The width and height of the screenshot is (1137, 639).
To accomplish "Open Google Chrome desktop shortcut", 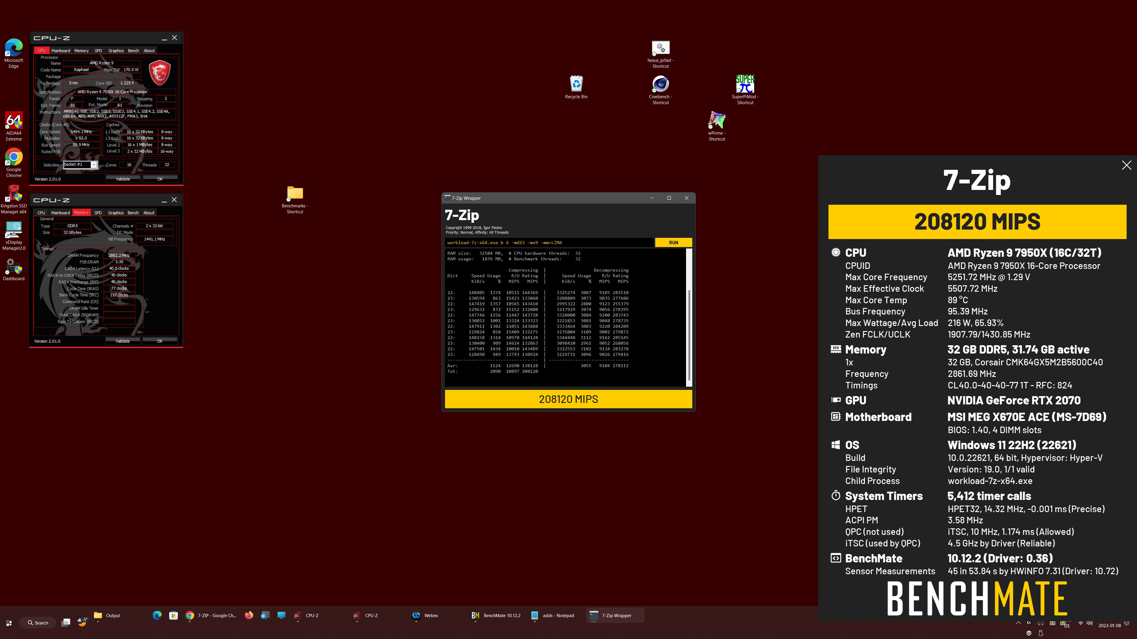I will tap(14, 163).
